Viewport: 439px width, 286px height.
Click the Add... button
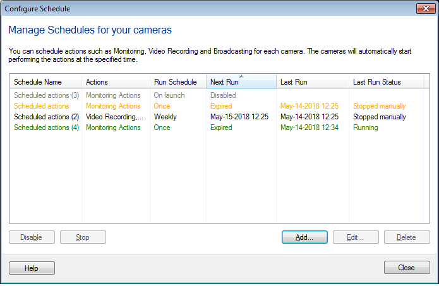304,237
